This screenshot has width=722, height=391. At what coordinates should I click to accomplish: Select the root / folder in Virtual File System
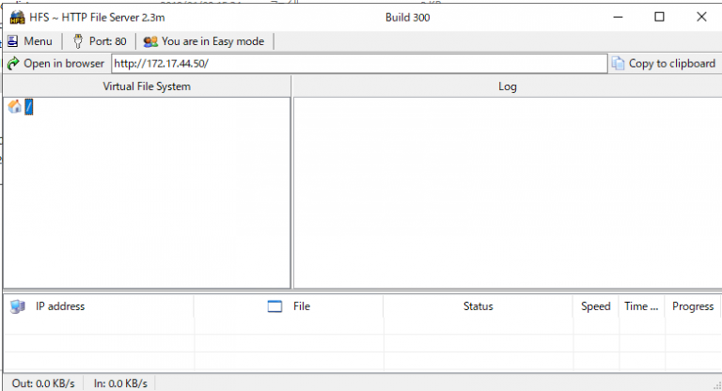(x=29, y=107)
